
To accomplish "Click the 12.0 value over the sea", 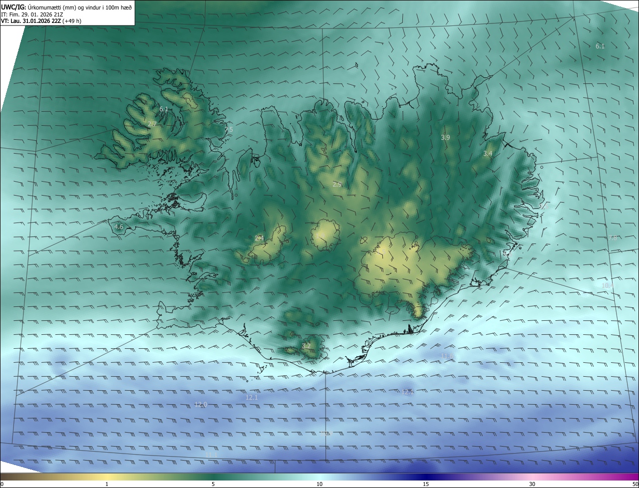I will 201,405.
